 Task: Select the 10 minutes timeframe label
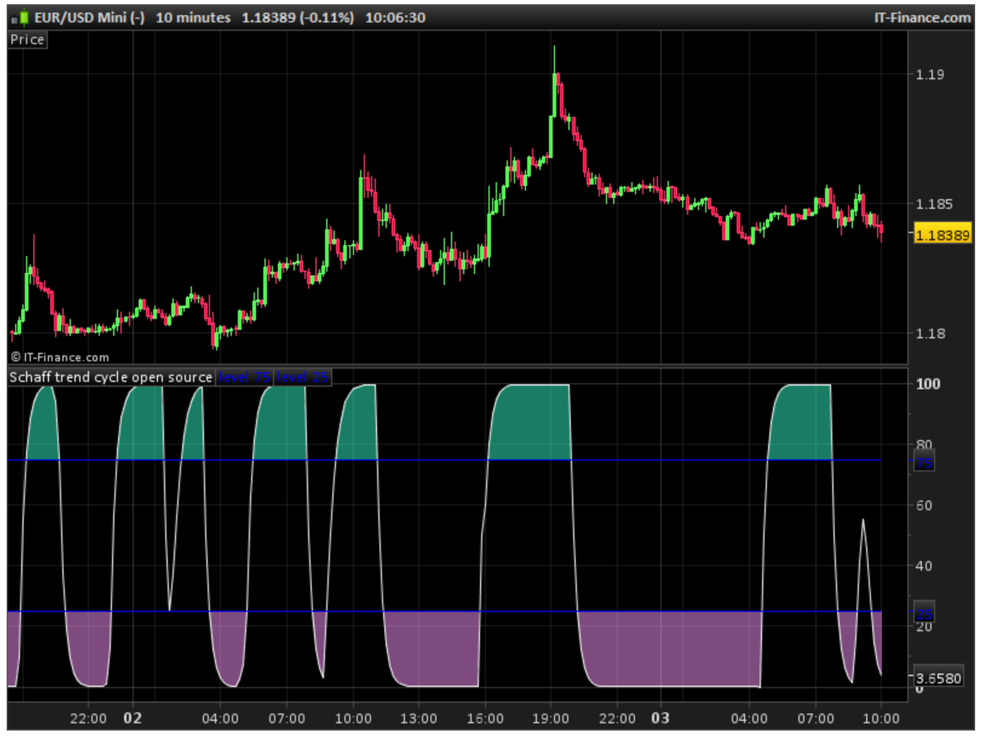click(193, 18)
